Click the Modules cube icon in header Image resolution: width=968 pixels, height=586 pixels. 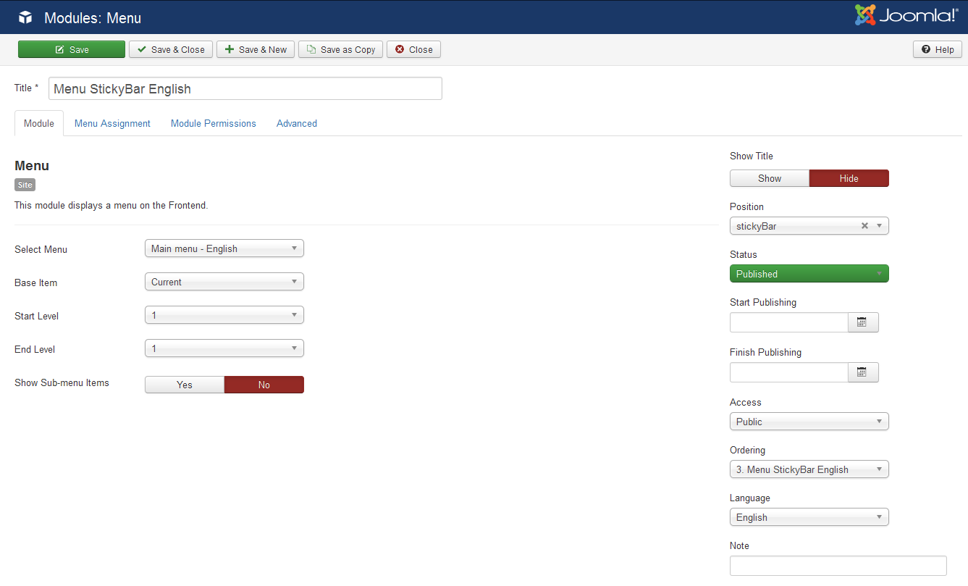pyautogui.click(x=25, y=17)
